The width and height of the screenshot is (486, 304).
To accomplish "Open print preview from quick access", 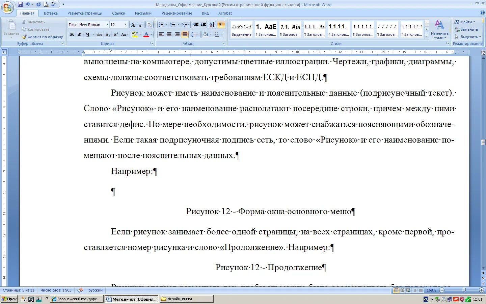I will pyautogui.click(x=46, y=4).
